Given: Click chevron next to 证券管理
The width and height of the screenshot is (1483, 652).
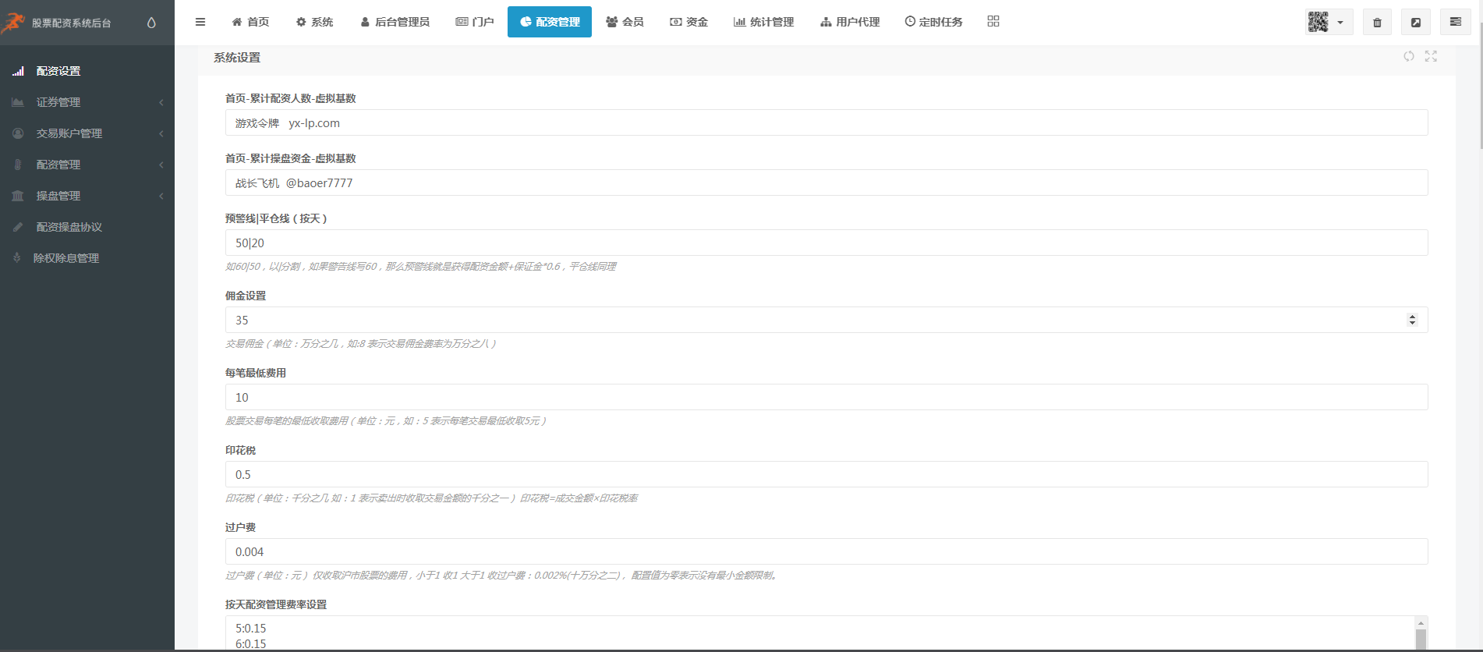Looking at the screenshot, I should click(x=161, y=102).
